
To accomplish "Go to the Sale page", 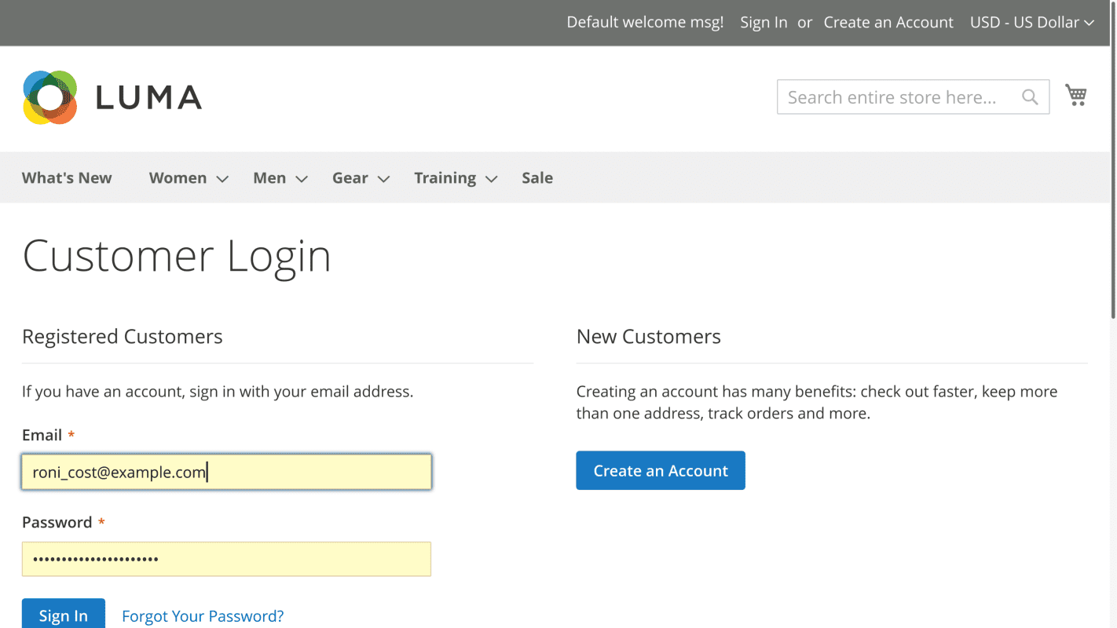I will (537, 178).
